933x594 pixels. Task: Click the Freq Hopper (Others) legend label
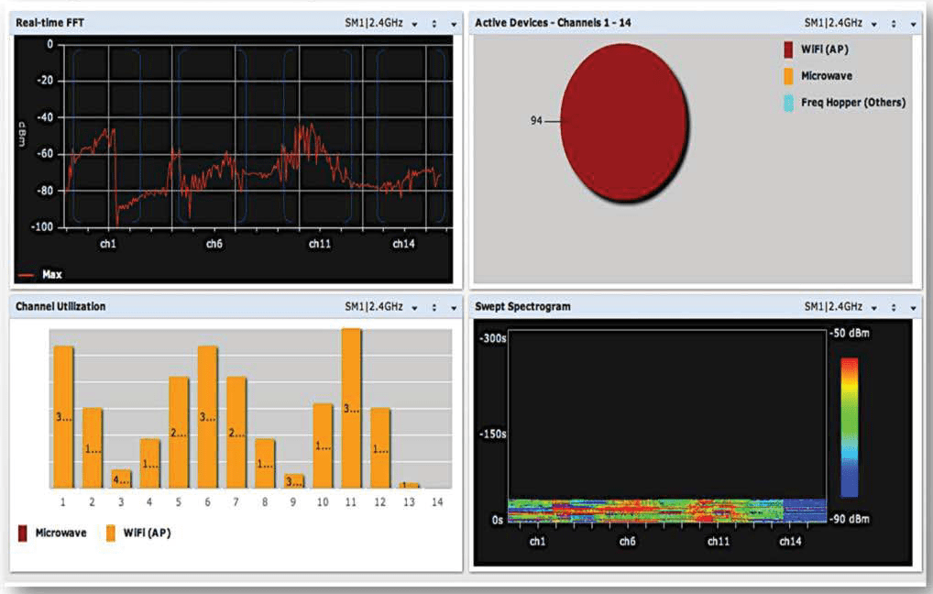[x=852, y=103]
